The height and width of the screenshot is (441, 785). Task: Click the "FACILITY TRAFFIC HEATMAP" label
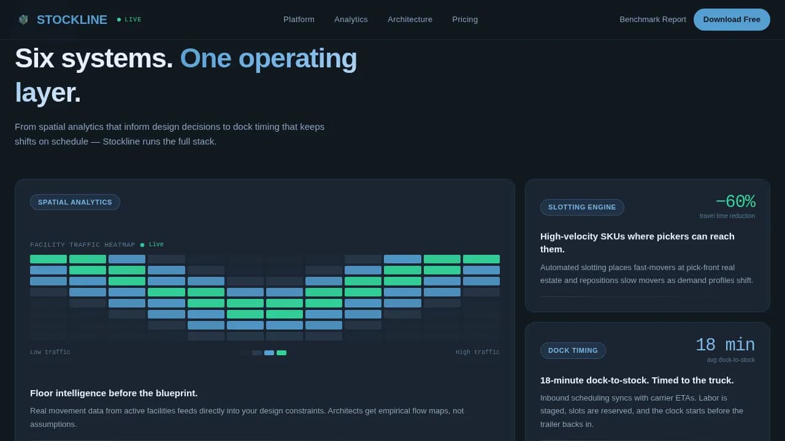82,245
